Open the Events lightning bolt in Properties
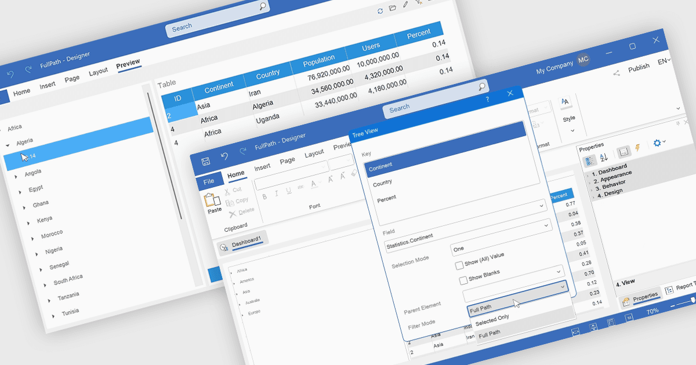Viewport: 696px width, 365px height. click(x=637, y=148)
